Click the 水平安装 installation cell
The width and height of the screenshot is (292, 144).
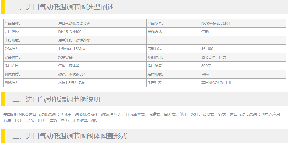(x=65, y=57)
